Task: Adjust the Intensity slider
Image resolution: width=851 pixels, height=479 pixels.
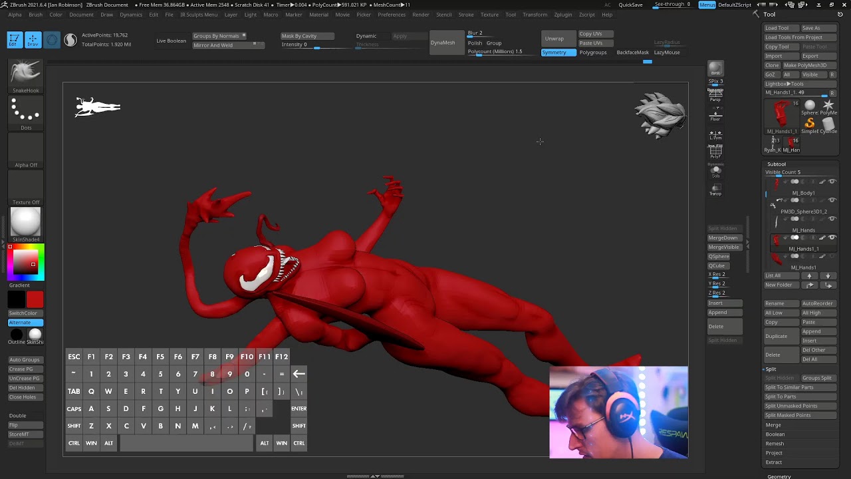Action: pos(307,45)
